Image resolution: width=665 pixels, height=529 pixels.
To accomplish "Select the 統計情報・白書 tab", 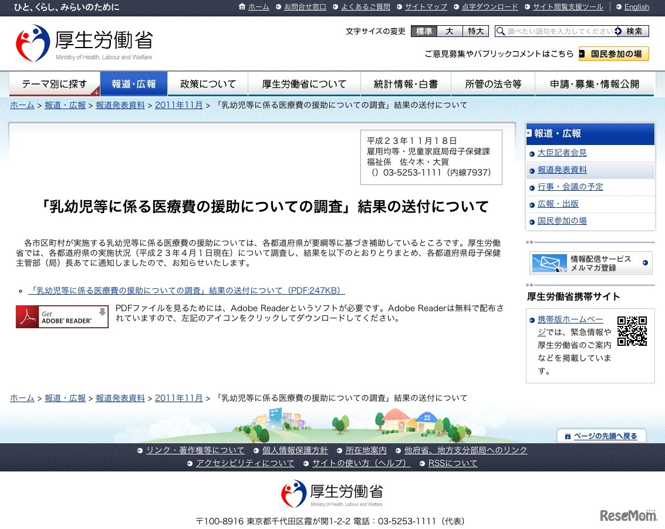I will point(406,84).
